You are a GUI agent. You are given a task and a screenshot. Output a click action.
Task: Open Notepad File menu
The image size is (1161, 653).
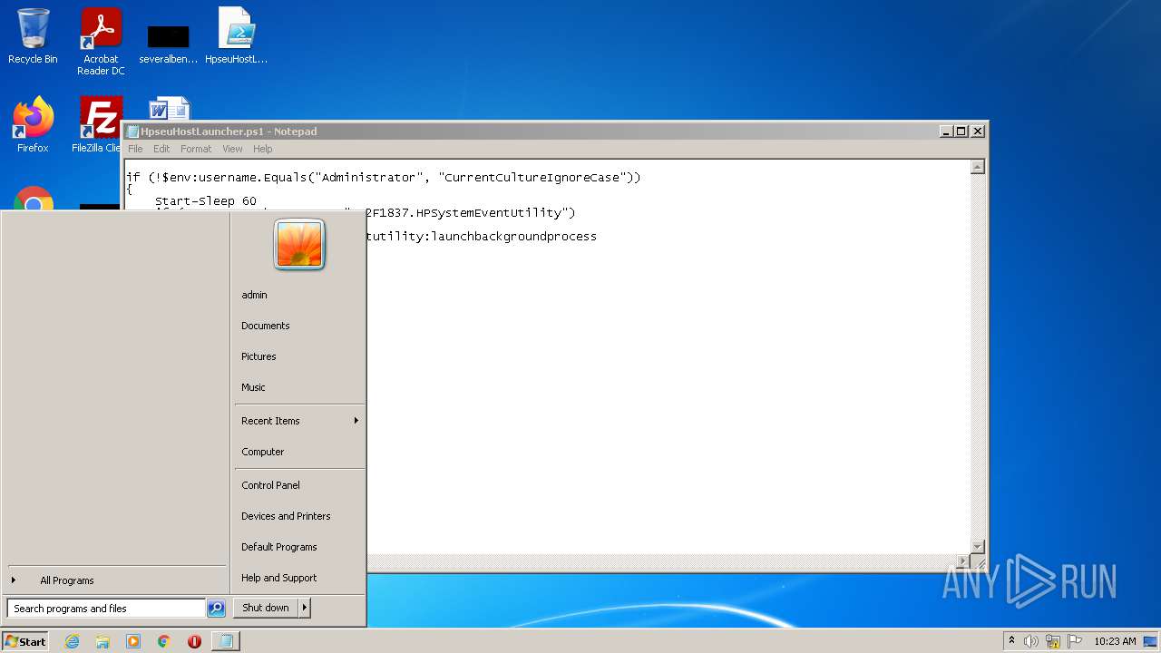pos(135,149)
